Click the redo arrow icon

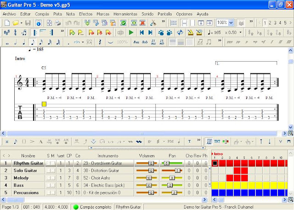[x=77, y=23]
